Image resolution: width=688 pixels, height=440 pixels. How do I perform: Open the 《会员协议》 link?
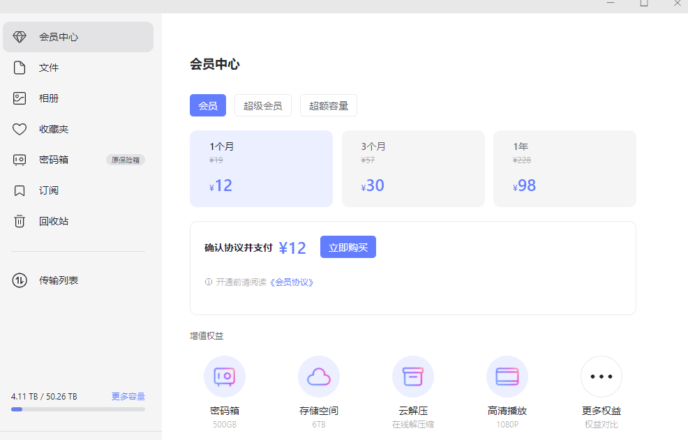(292, 282)
